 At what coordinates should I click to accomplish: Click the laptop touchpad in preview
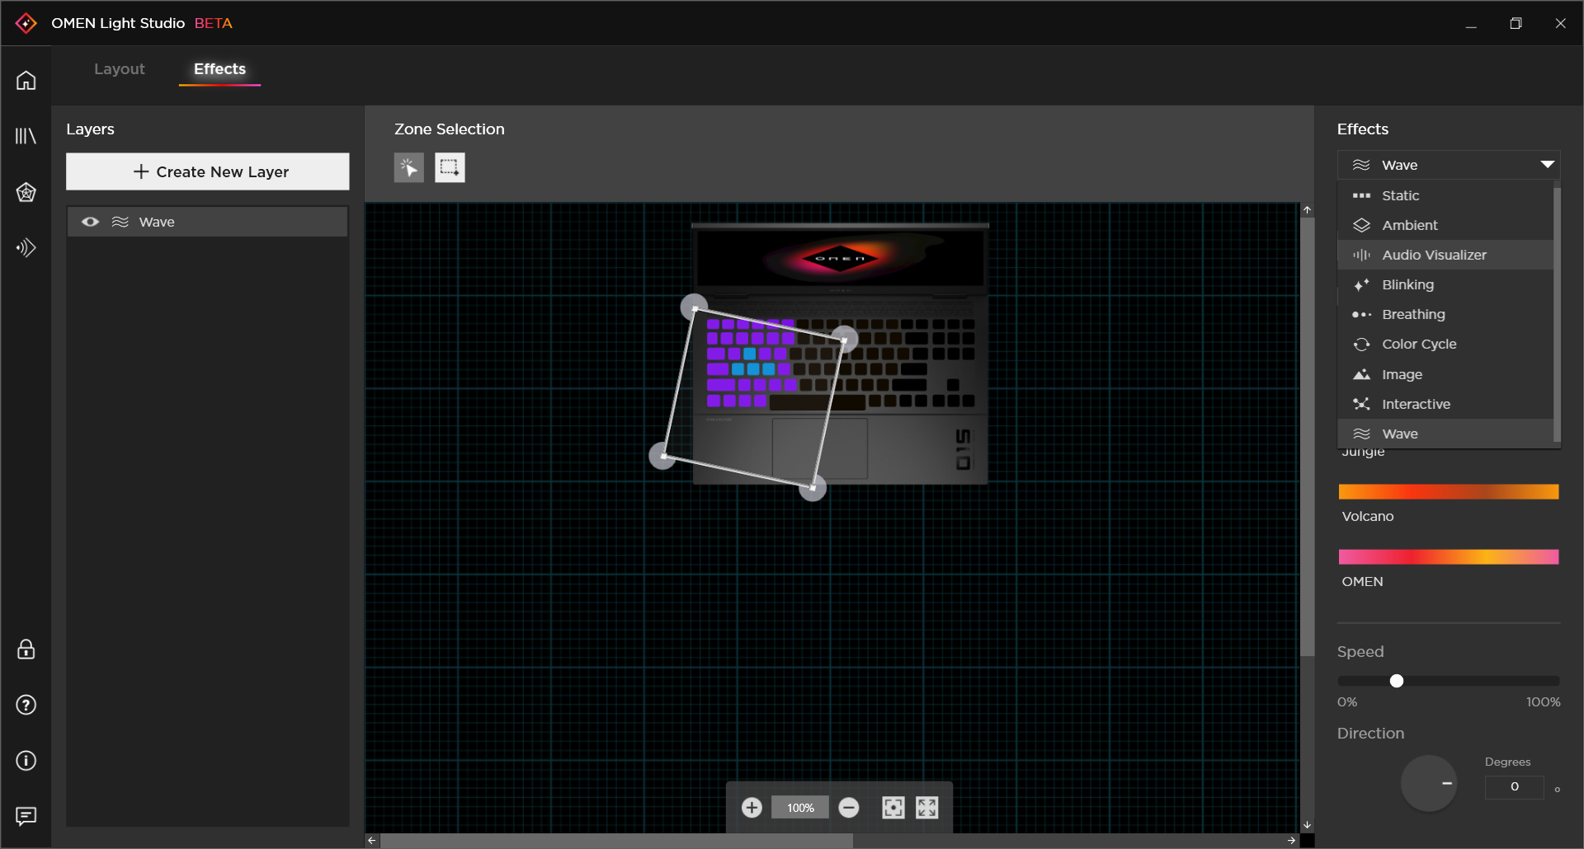pyautogui.click(x=820, y=448)
